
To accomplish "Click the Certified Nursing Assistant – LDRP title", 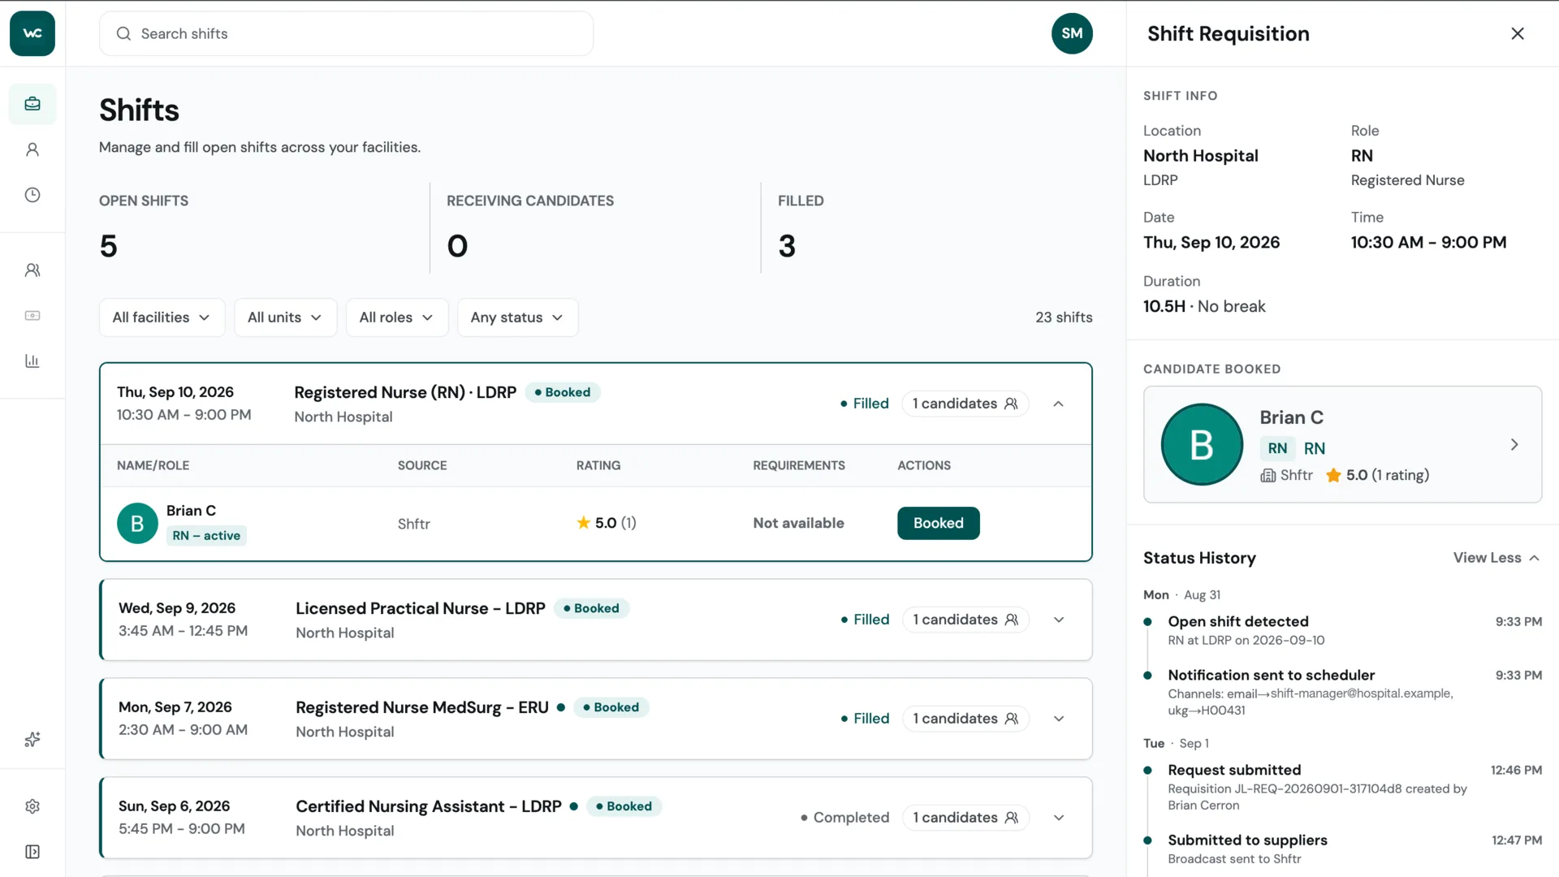I will click(428, 806).
